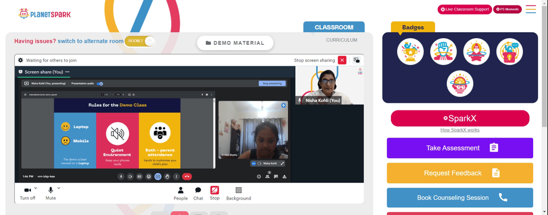The height and width of the screenshot is (215, 548).
Task: Click the Rules for the Demo Class slide
Action: tap(117, 133)
